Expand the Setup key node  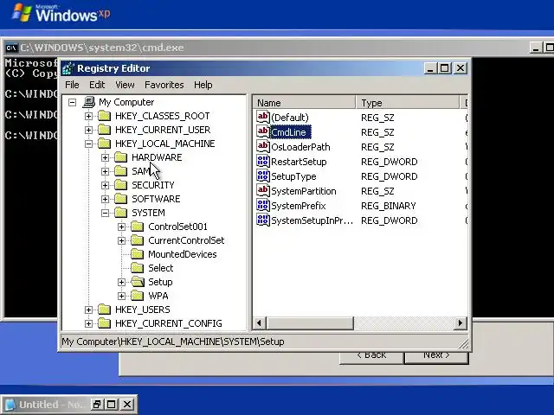(121, 282)
